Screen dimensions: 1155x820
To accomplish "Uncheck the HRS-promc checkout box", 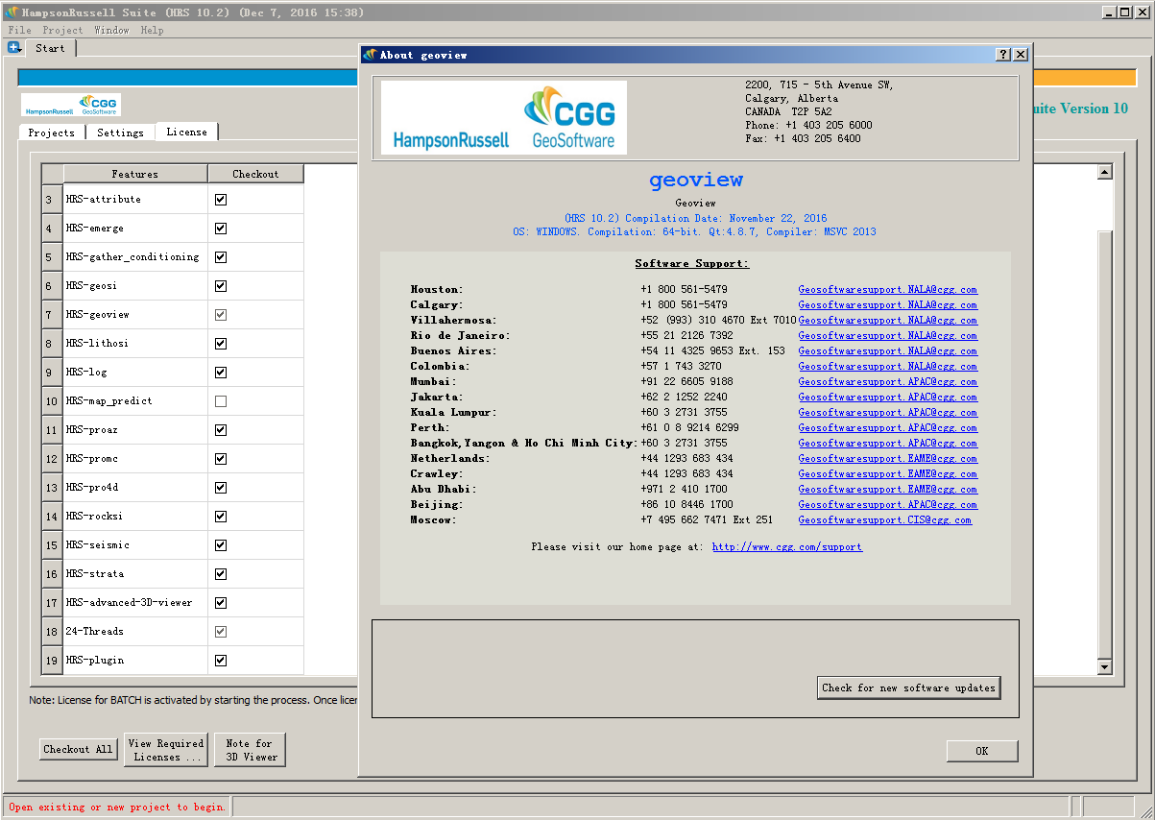I will [221, 459].
